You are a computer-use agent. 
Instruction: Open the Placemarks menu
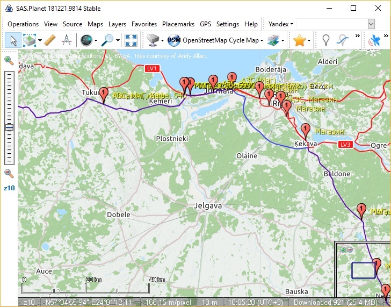coord(178,24)
